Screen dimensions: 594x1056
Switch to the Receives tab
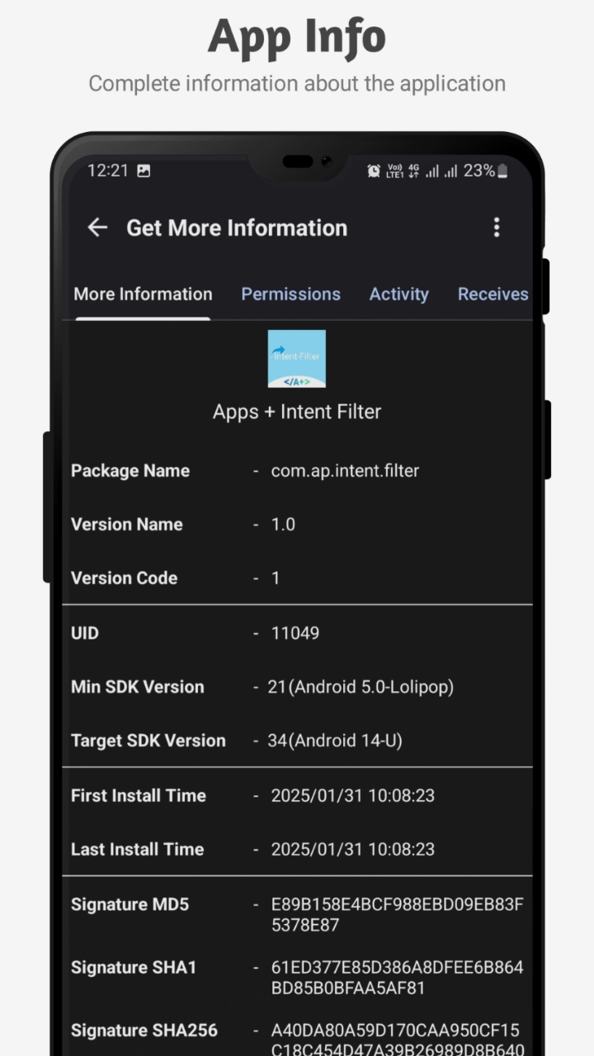click(x=493, y=295)
